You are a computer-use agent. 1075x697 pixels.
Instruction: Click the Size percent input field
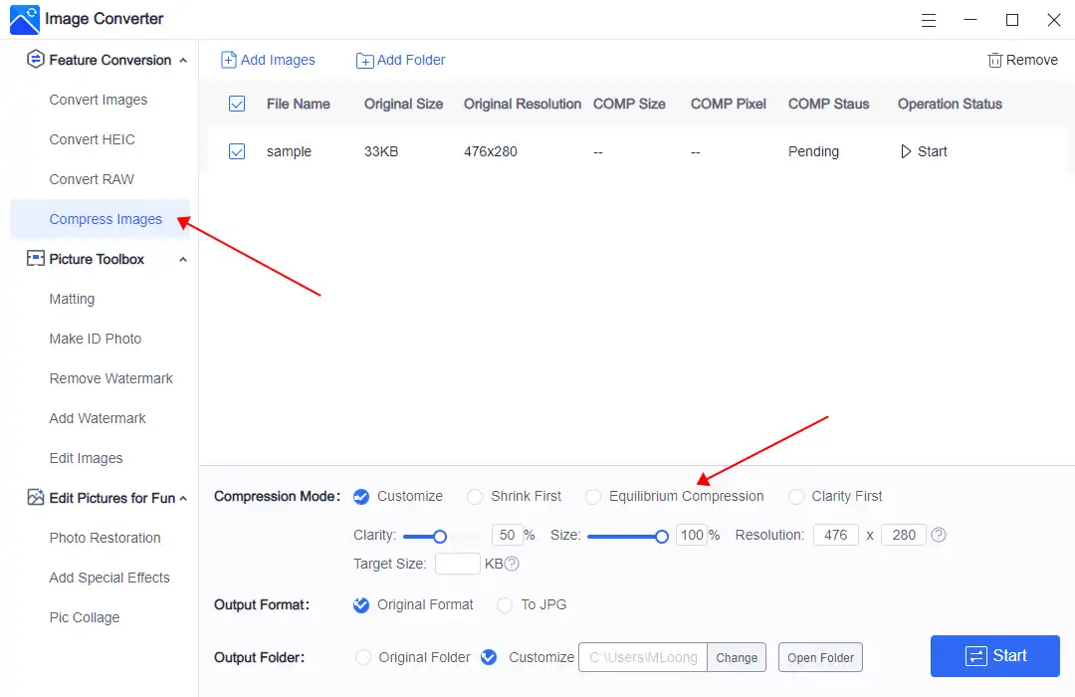692,535
